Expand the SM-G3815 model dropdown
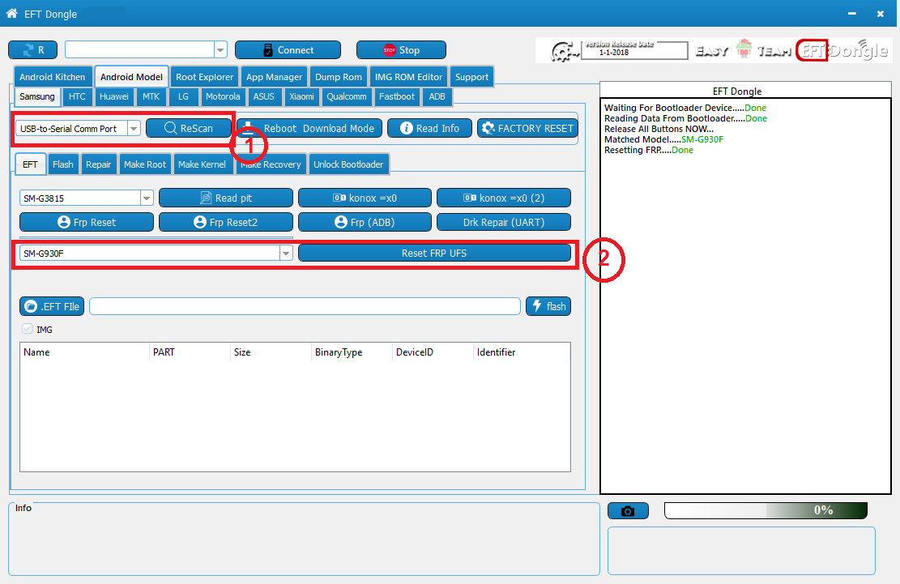 point(147,198)
